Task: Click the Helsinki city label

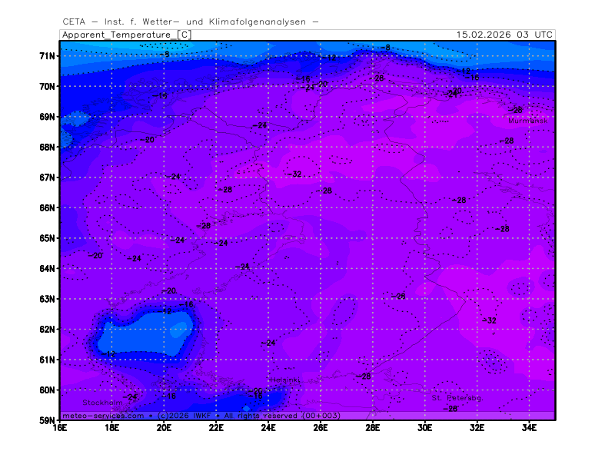Action: [284, 380]
